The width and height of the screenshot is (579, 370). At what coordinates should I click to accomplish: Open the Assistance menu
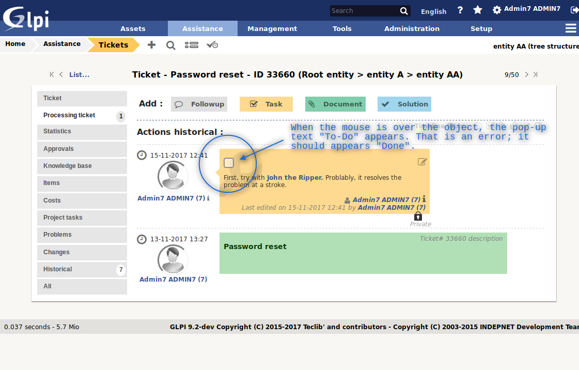tap(202, 28)
